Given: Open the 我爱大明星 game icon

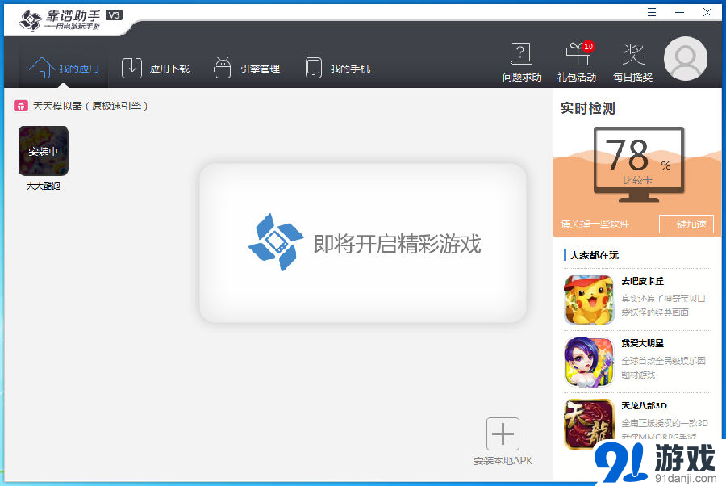Looking at the screenshot, I should click(x=589, y=362).
